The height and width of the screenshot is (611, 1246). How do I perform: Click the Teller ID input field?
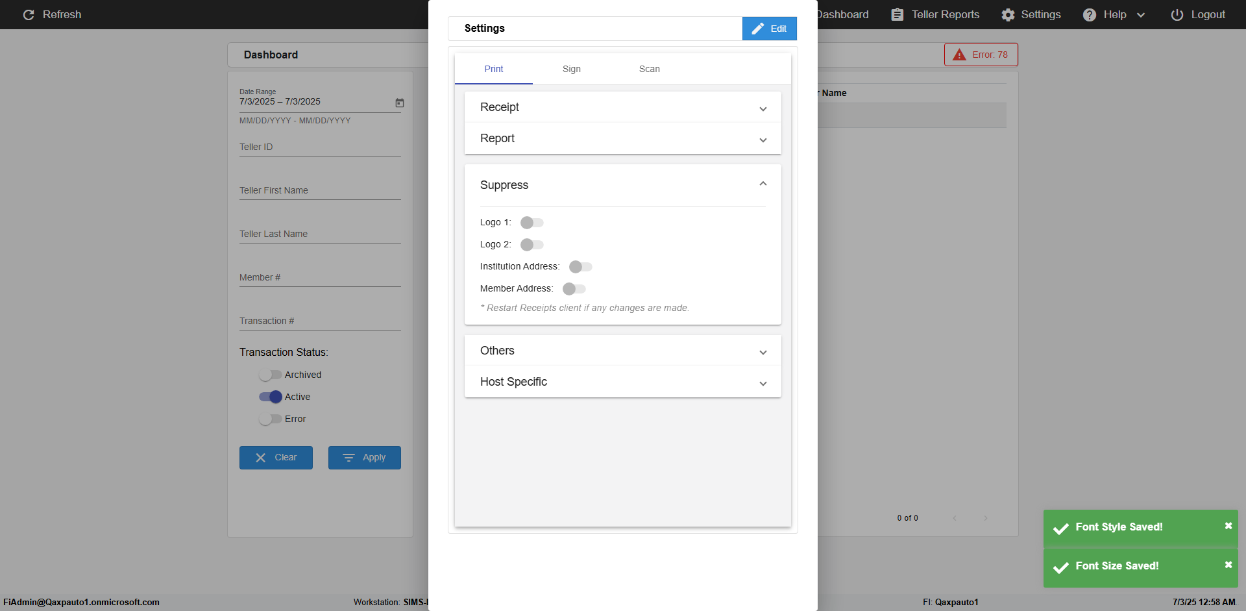click(x=320, y=147)
